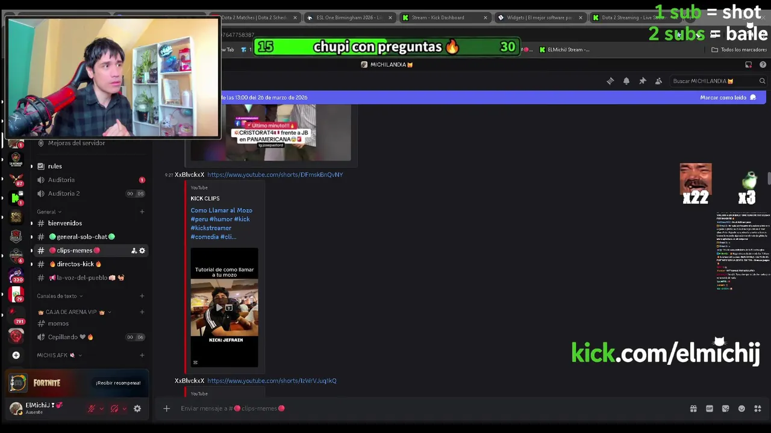
Task: Send a gift with the gift icon
Action: 693,408
